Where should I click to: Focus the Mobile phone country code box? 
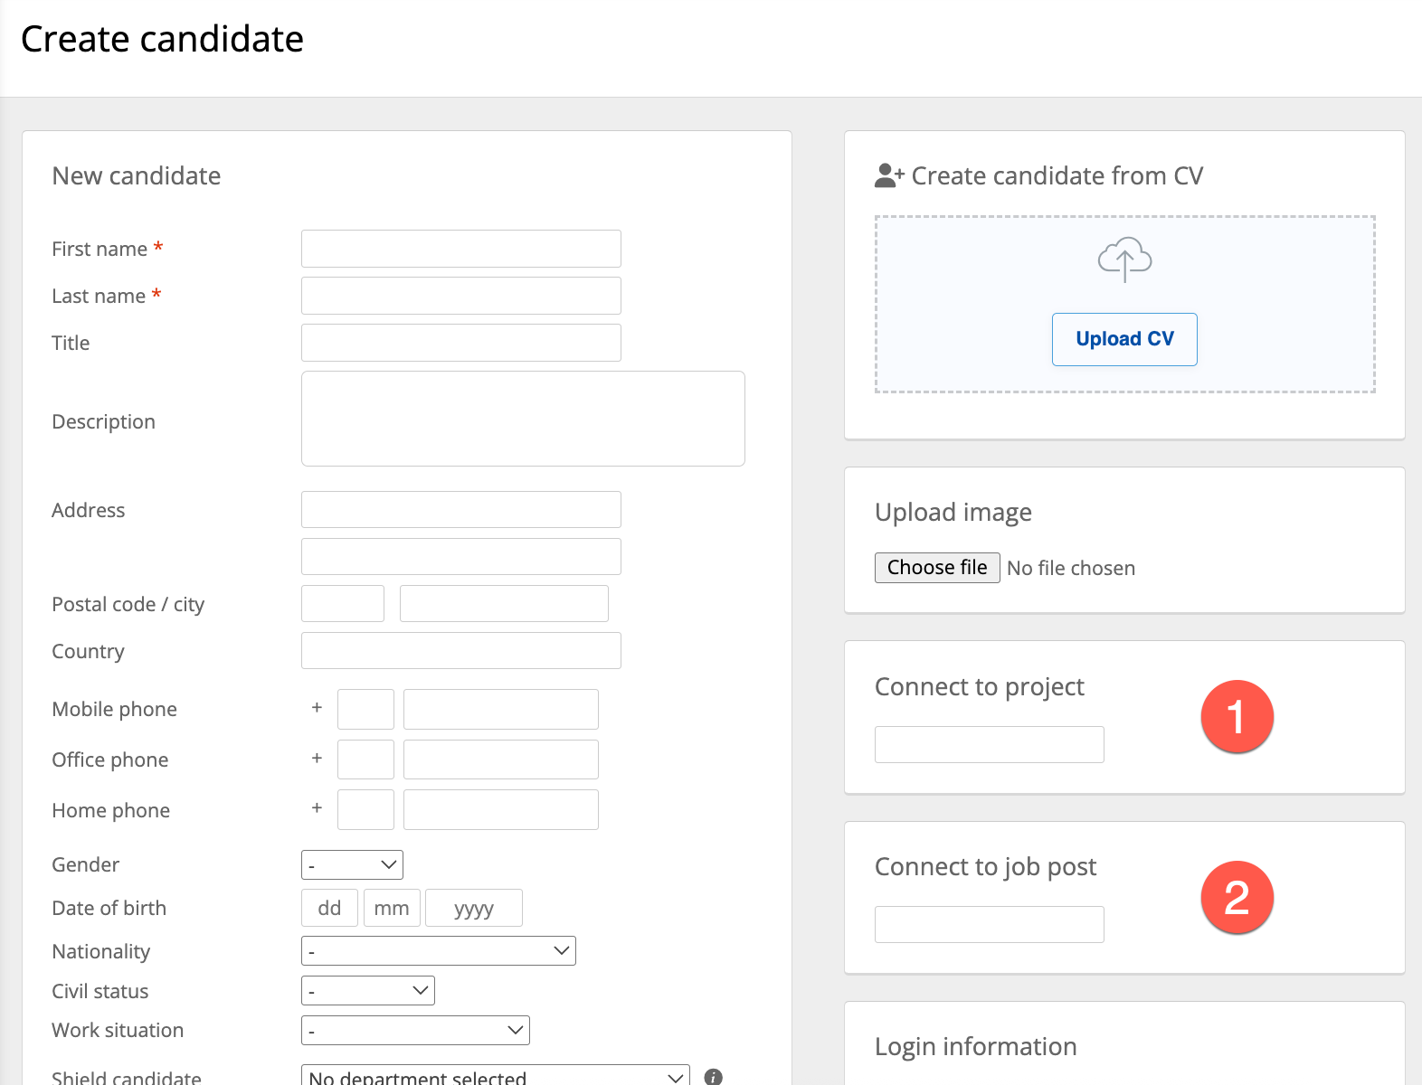click(365, 710)
